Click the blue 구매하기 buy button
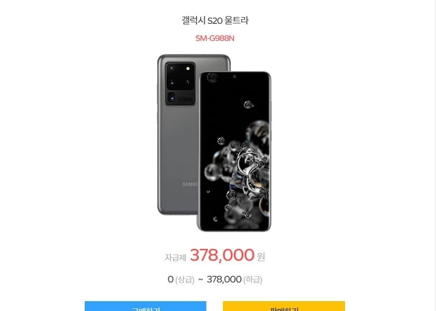Image resolution: width=436 pixels, height=311 pixels. pos(146,306)
